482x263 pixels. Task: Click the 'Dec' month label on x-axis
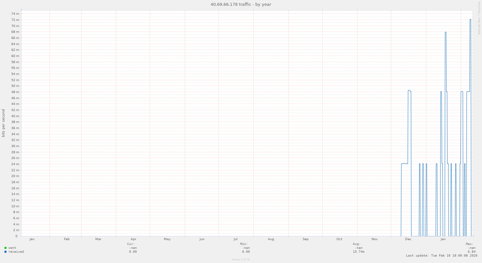pos(408,239)
